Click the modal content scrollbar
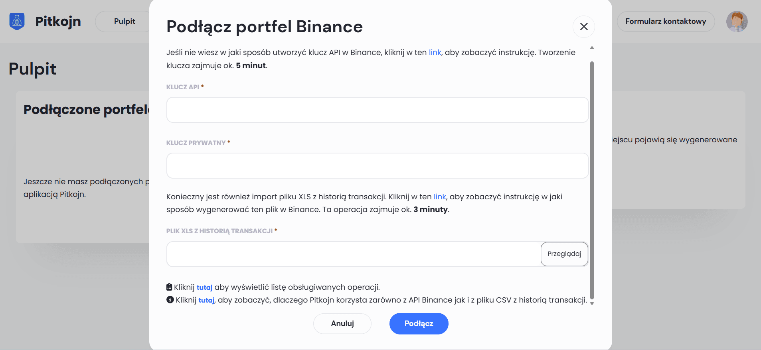This screenshot has height=350, width=761. [x=591, y=175]
